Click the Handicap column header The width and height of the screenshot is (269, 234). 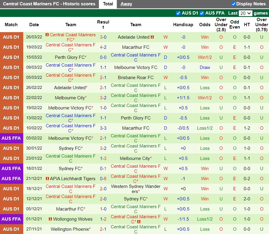click(x=183, y=25)
